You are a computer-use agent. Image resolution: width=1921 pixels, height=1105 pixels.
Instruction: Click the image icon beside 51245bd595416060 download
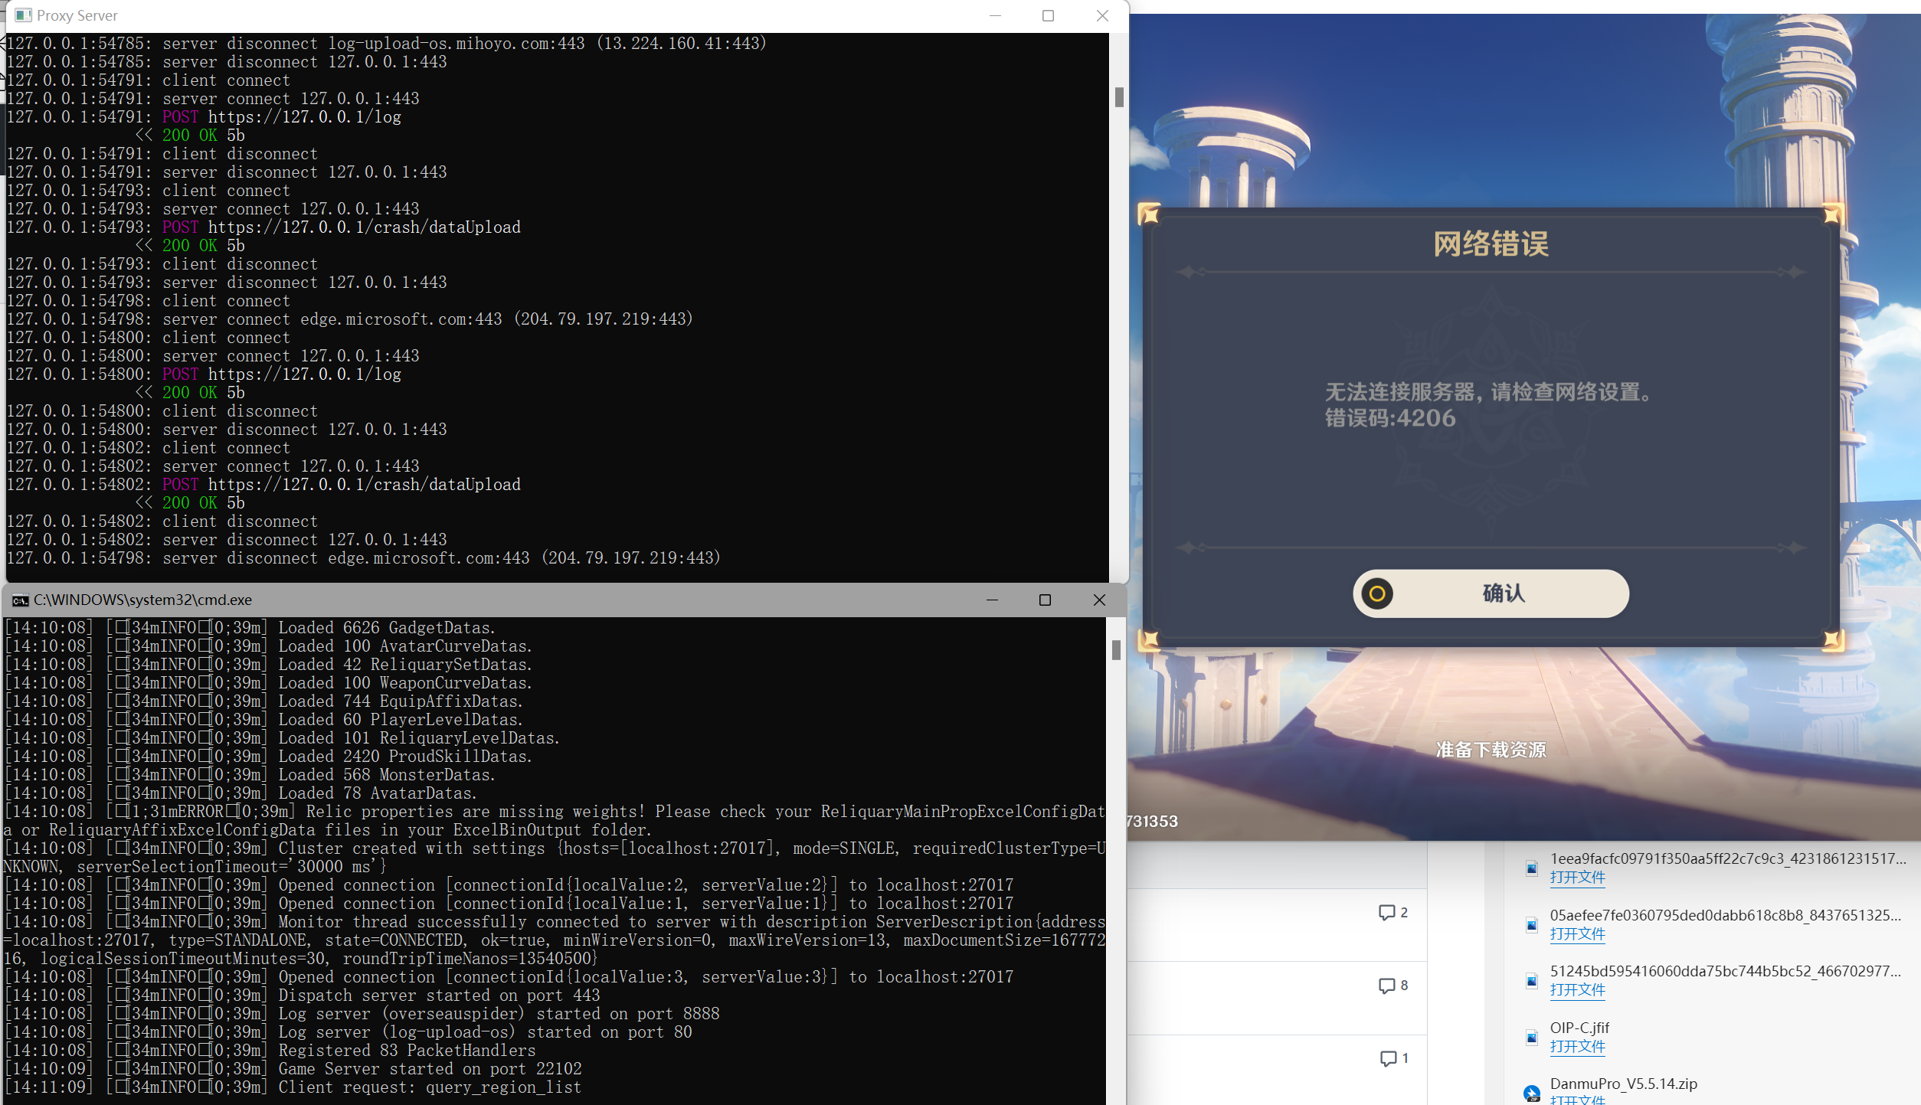(1531, 980)
